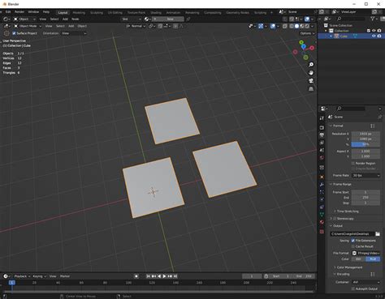
Task: Toggle camera view icon in viewport
Action: pos(311,81)
